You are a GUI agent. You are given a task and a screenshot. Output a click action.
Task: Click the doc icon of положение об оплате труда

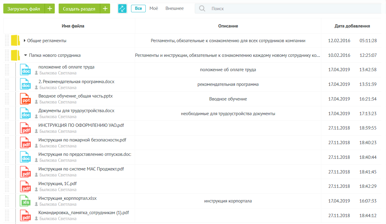[x=25, y=69]
